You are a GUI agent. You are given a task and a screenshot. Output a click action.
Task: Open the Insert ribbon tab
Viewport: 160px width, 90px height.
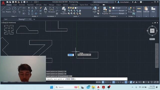point(15,5)
